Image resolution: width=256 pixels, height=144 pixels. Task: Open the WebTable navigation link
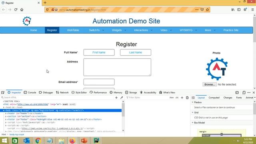point(73,30)
